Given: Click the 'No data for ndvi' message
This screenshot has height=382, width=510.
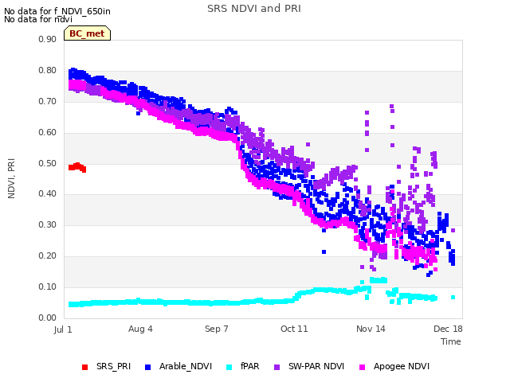Looking at the screenshot, I should (38, 19).
